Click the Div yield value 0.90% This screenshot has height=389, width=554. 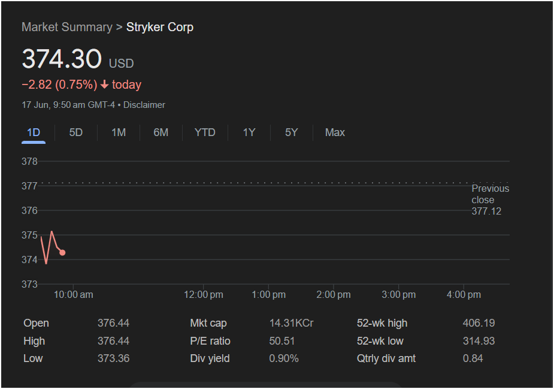coord(284,358)
